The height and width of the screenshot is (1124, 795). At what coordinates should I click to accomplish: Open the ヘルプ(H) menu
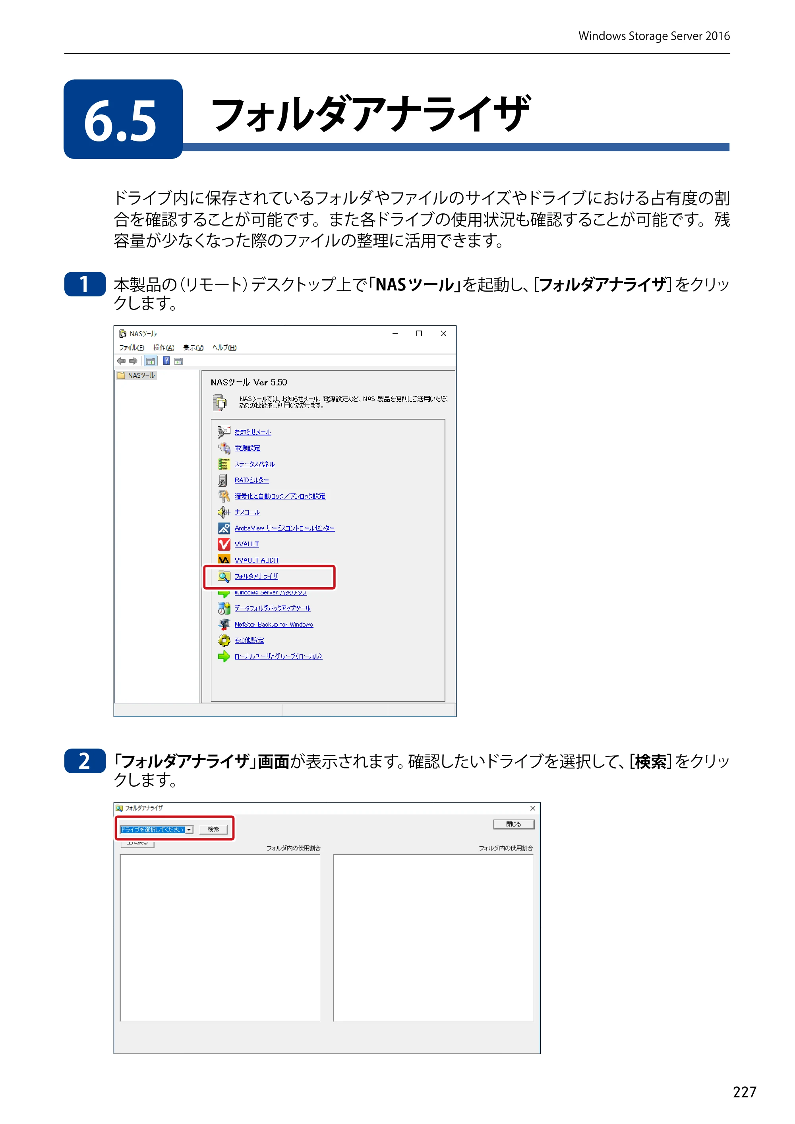224,348
